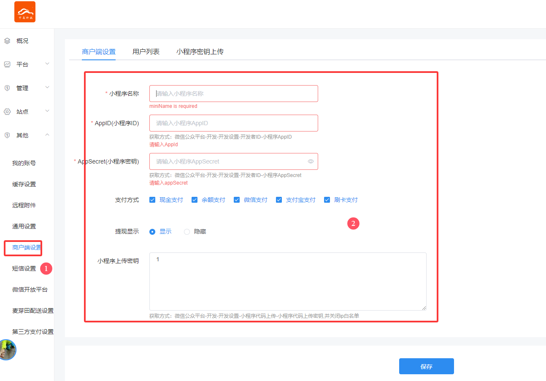The image size is (546, 381).
Task: Open 第三方支付设置 menu item
Action: tap(33, 332)
